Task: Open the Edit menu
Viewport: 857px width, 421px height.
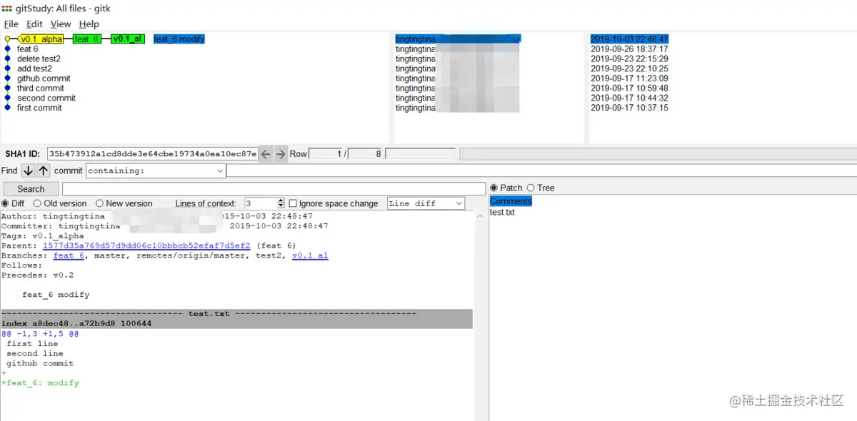Action: pos(34,24)
